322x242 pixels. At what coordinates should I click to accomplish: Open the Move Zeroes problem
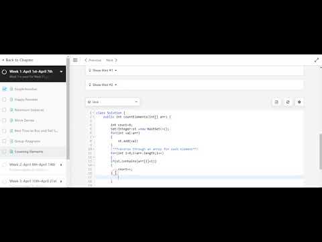coord(24,120)
